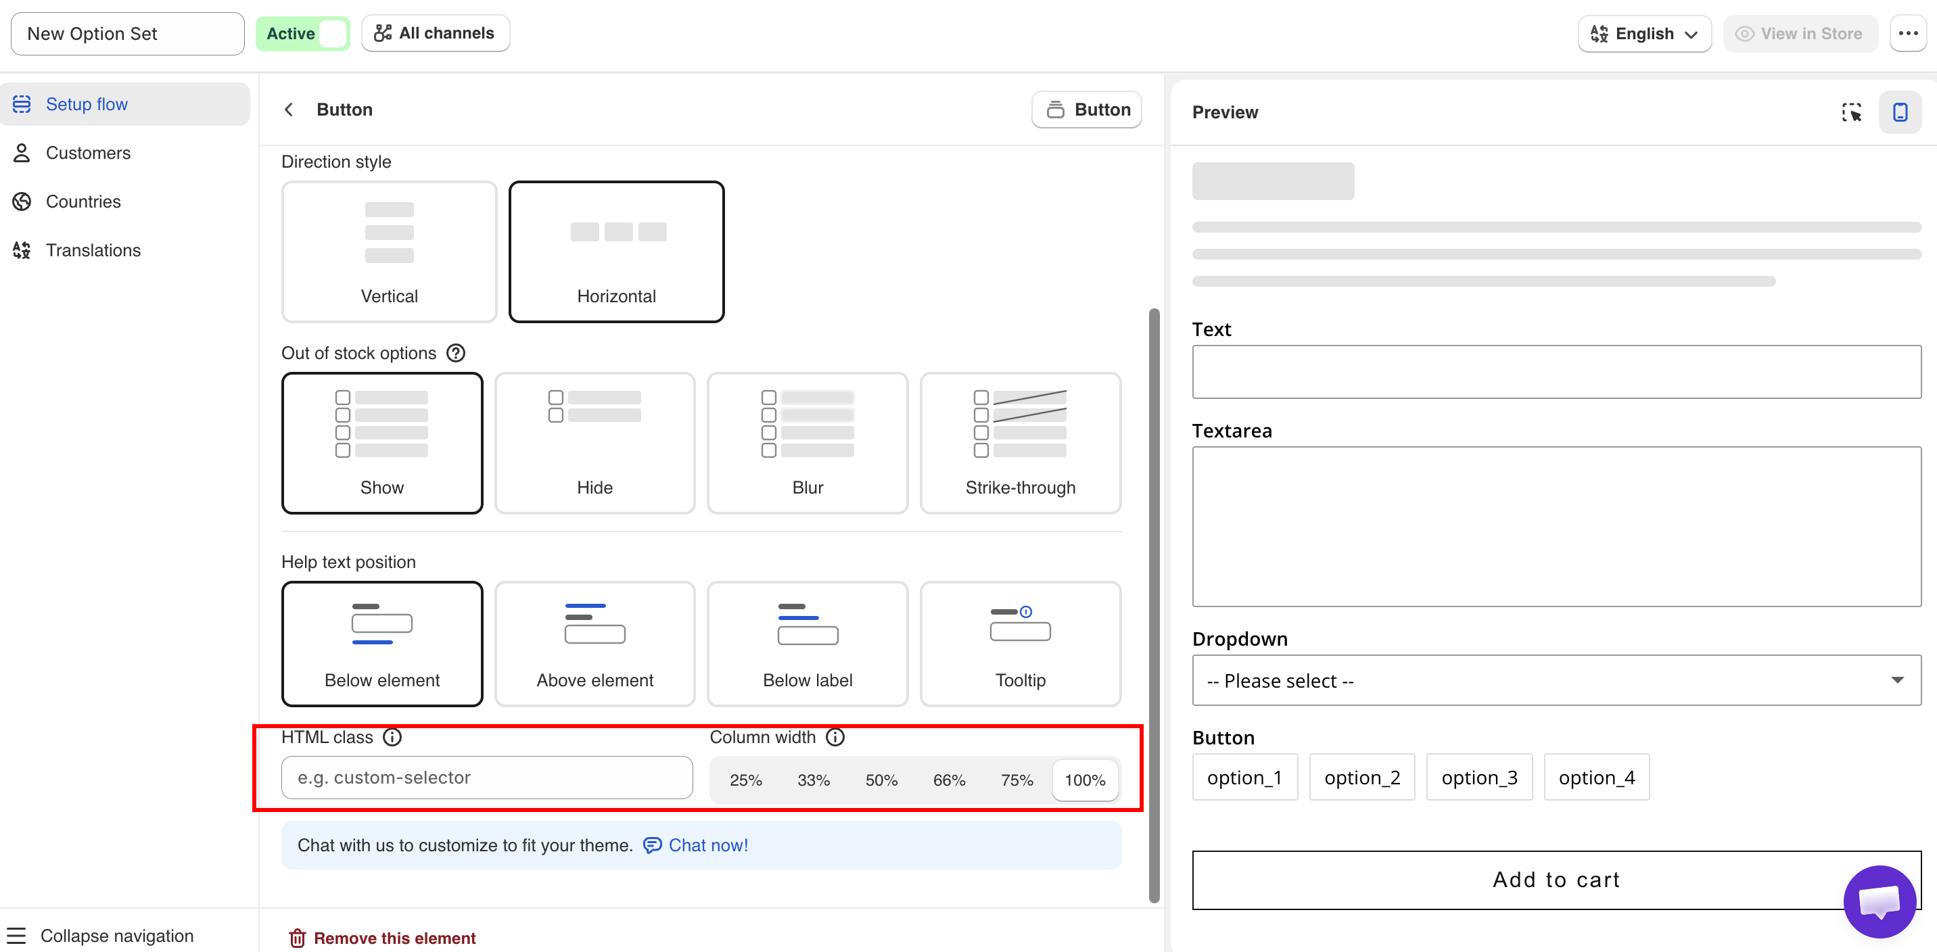Open Customers in the sidebar
Viewport: 1937px width, 952px height.
[x=125, y=153]
